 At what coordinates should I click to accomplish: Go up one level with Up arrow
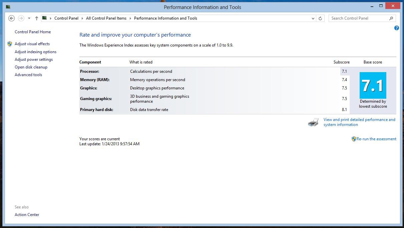pyautogui.click(x=37, y=18)
